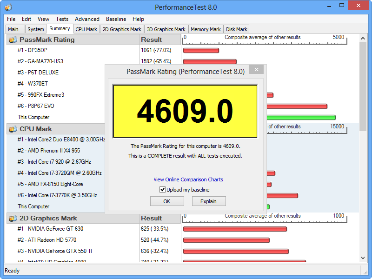The image size is (372, 279).
Task: Select Intel Core i7-3770K row
Action: tap(57, 195)
